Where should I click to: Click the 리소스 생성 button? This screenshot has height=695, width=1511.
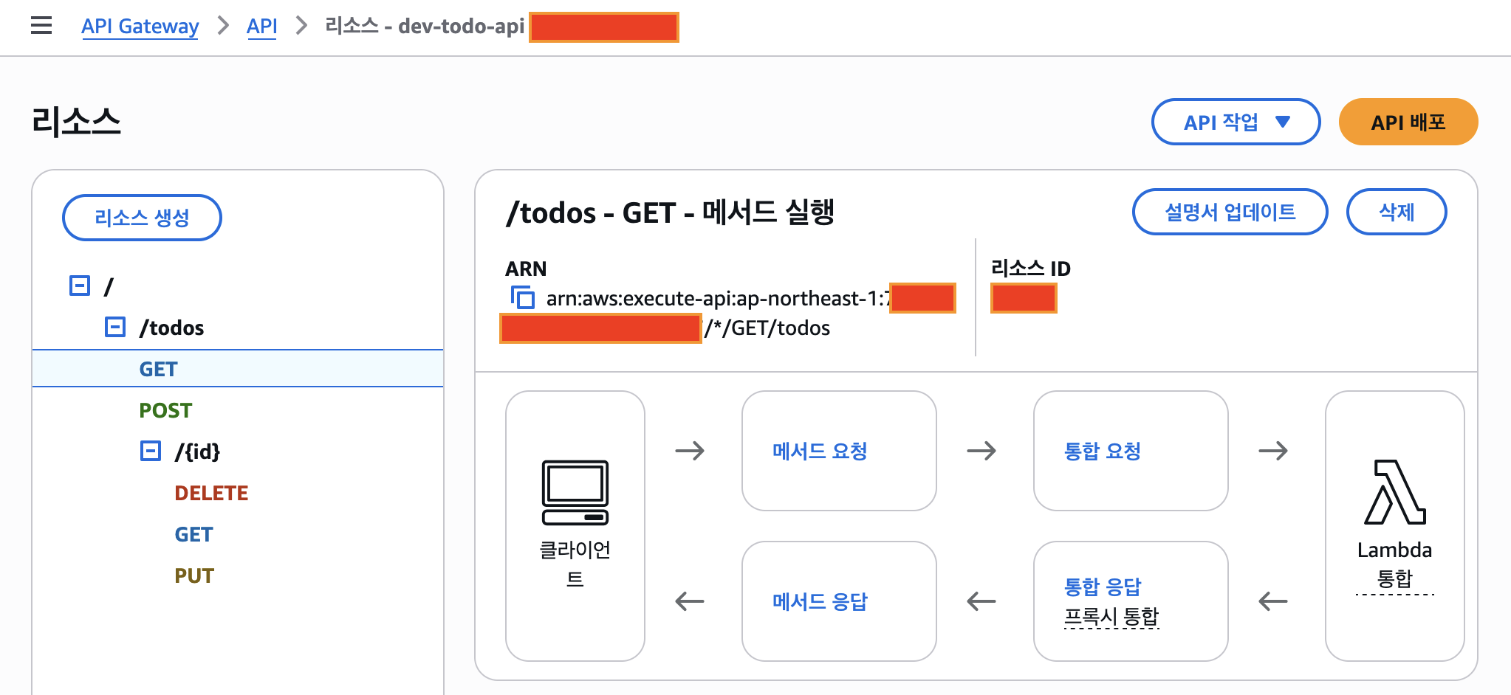[x=142, y=218]
